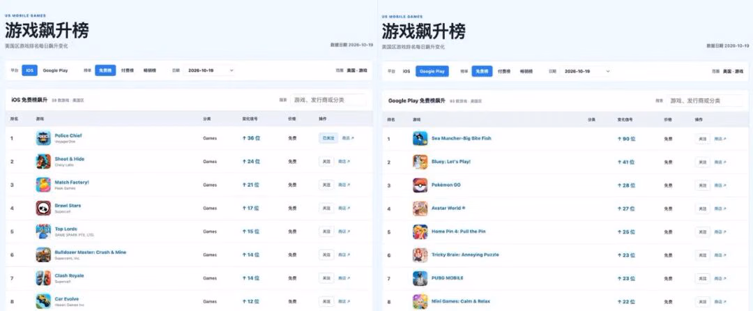This screenshot has width=753, height=311.
Task: Click the Police Chief game icon
Action: point(43,138)
